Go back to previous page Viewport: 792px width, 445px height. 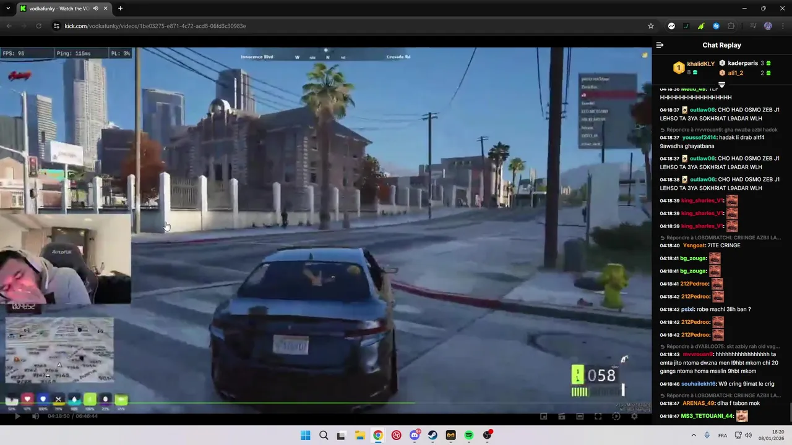point(9,26)
